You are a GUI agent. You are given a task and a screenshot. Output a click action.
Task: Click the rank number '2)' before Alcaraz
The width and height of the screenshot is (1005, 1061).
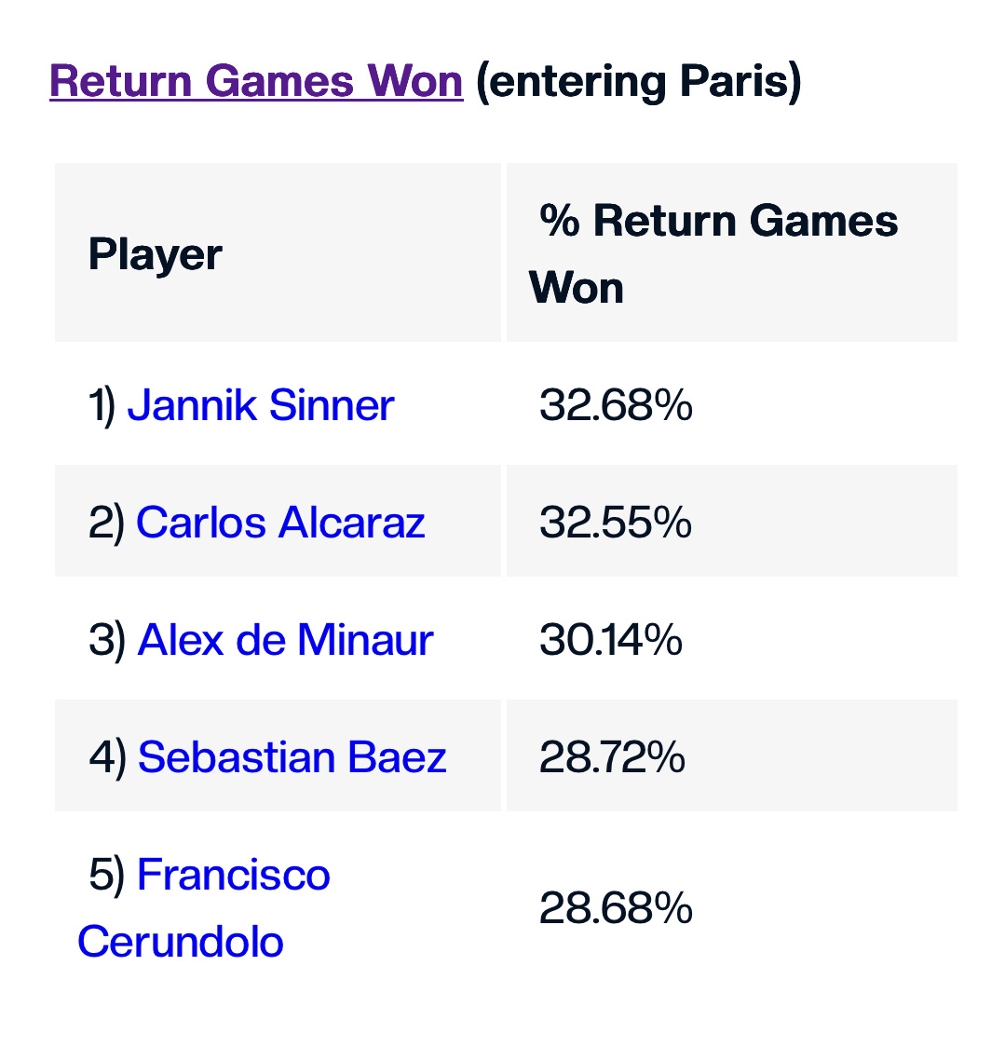tap(106, 523)
